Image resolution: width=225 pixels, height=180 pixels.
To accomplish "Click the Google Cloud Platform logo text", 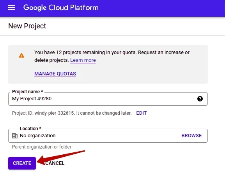I will (x=61, y=8).
